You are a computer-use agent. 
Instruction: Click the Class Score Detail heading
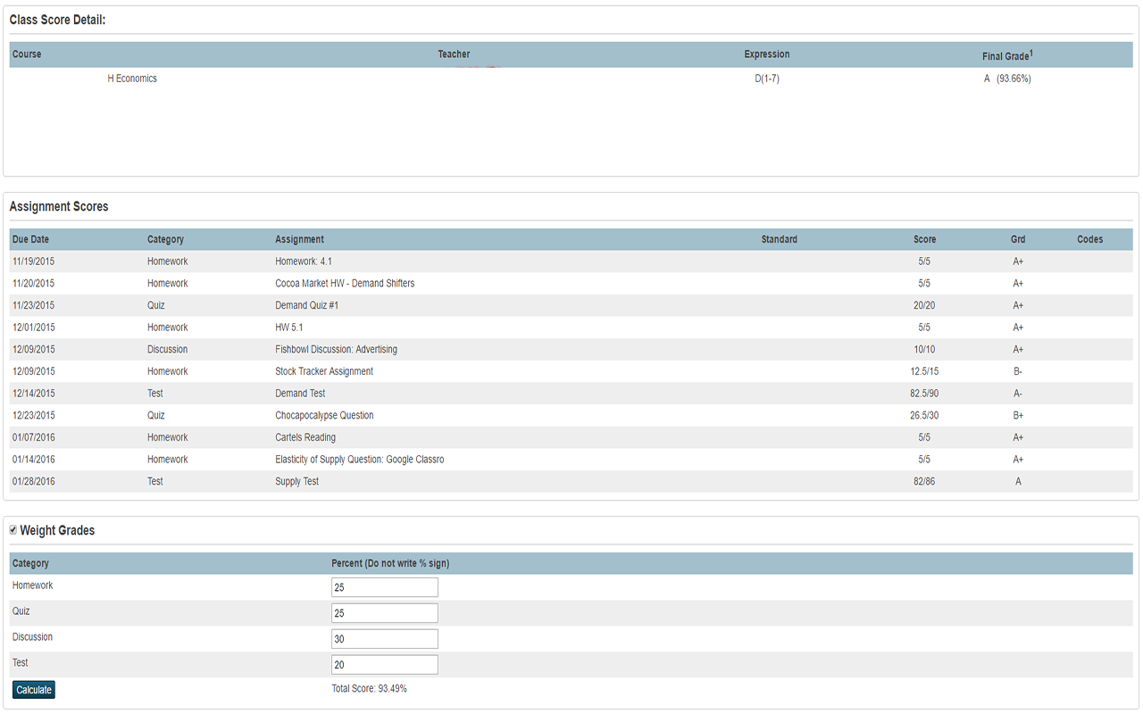pos(57,20)
